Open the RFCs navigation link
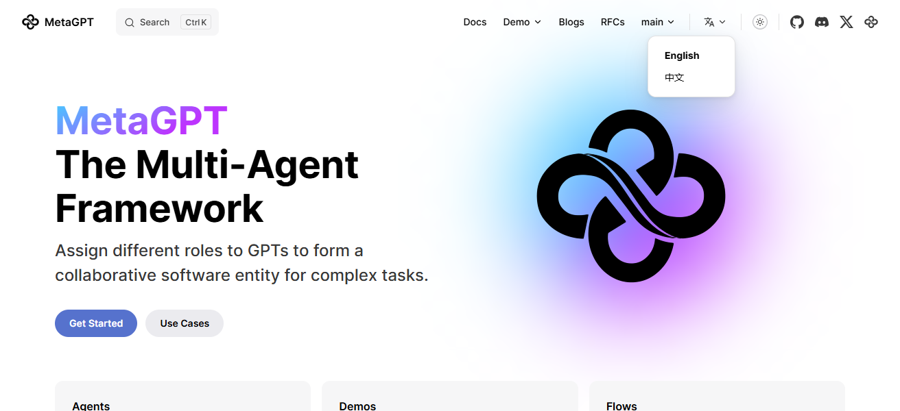The height and width of the screenshot is (411, 900). click(x=613, y=22)
